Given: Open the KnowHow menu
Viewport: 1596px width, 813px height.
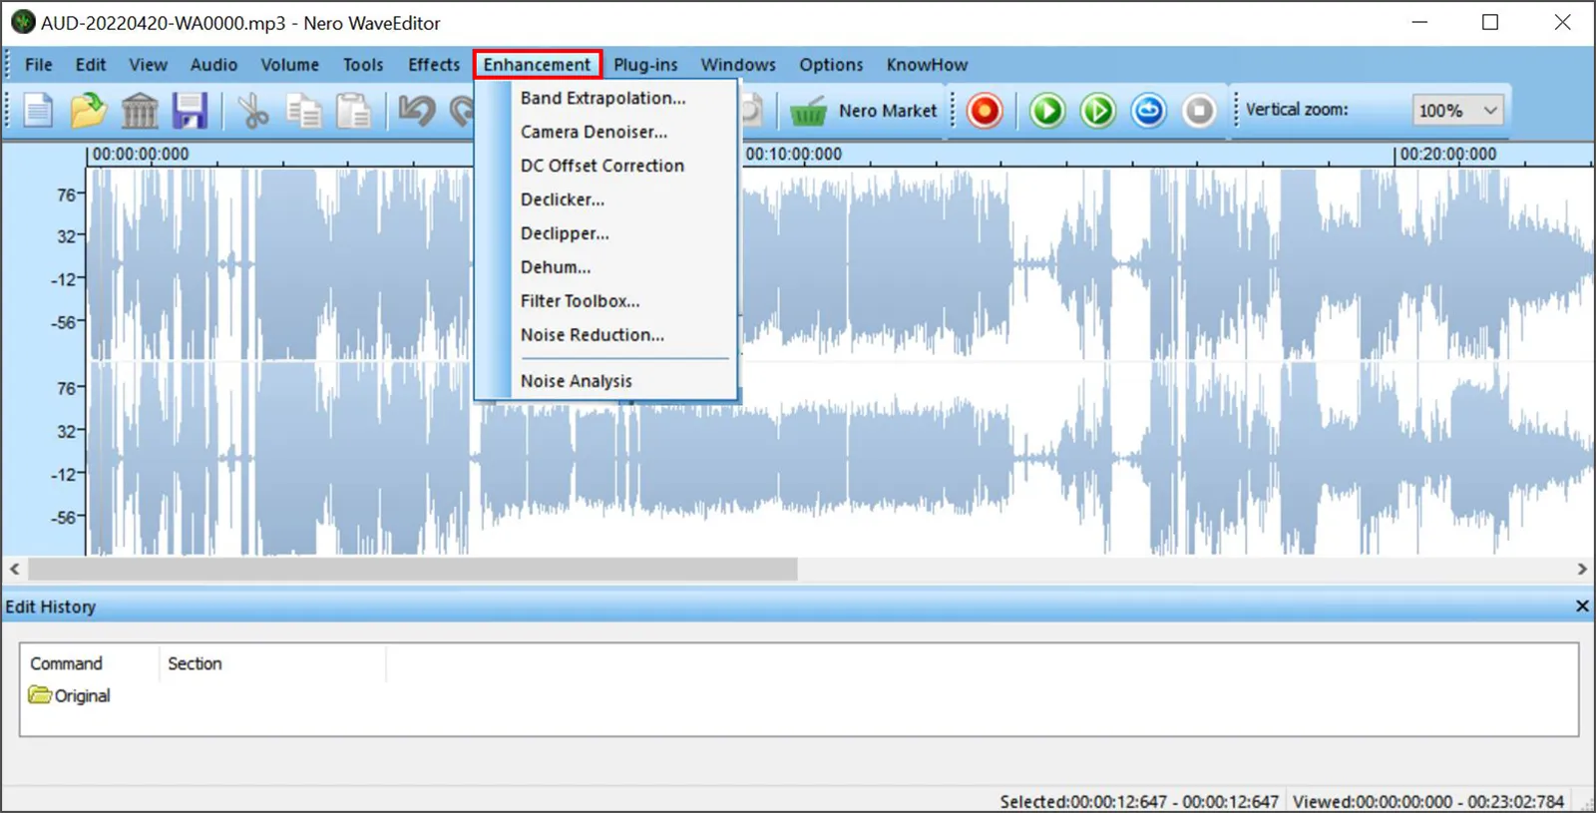Looking at the screenshot, I should [927, 65].
